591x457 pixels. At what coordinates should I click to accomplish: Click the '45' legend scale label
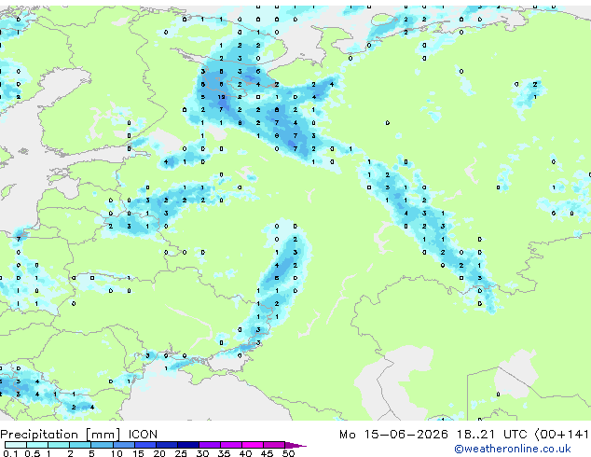click(x=267, y=453)
